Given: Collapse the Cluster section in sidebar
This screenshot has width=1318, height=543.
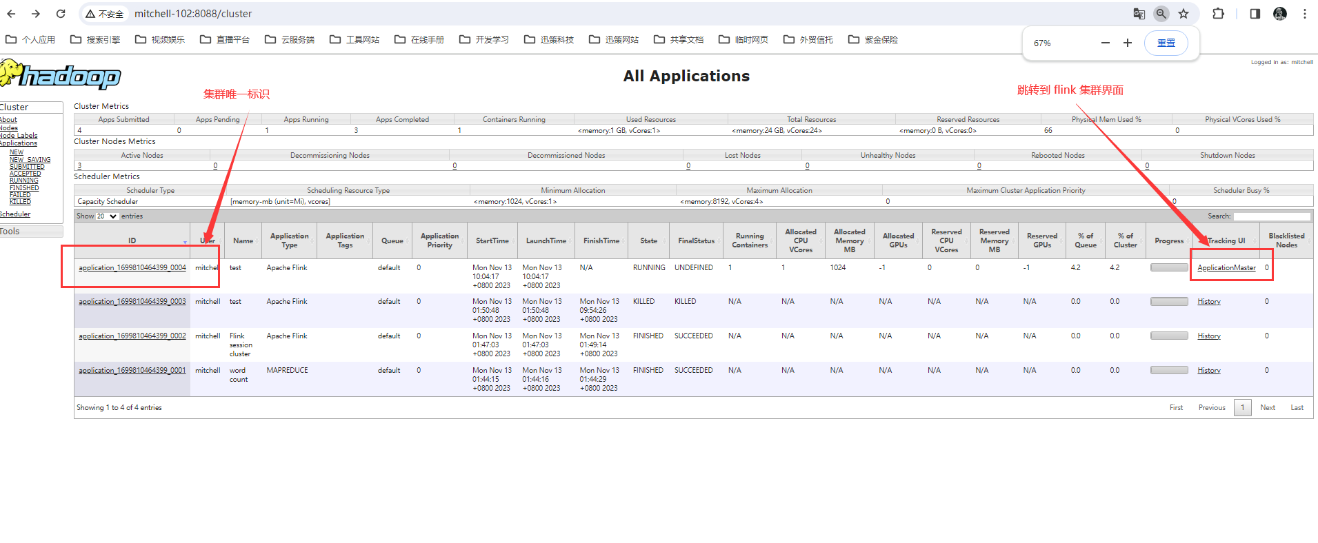Looking at the screenshot, I should (31, 107).
